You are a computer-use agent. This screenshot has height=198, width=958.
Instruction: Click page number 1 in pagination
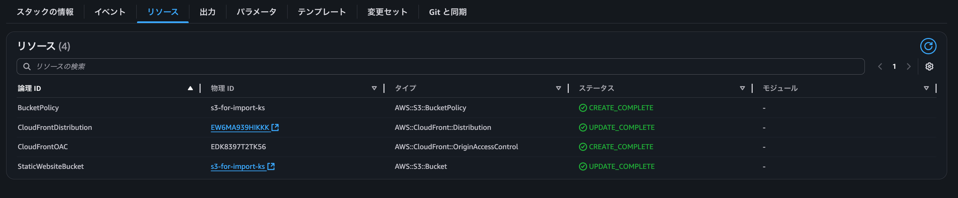pos(894,66)
